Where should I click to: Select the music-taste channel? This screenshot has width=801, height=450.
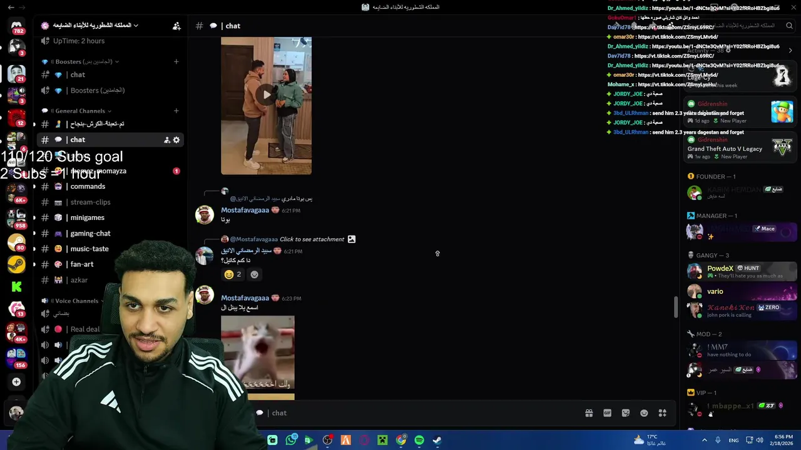pos(110,249)
